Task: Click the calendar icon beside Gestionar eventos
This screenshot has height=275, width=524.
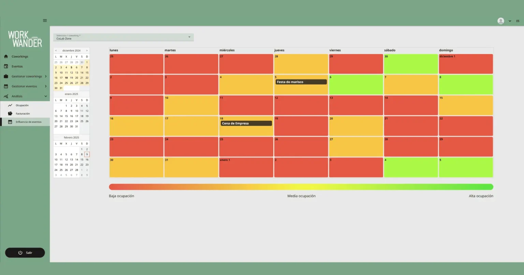Action: [6, 86]
